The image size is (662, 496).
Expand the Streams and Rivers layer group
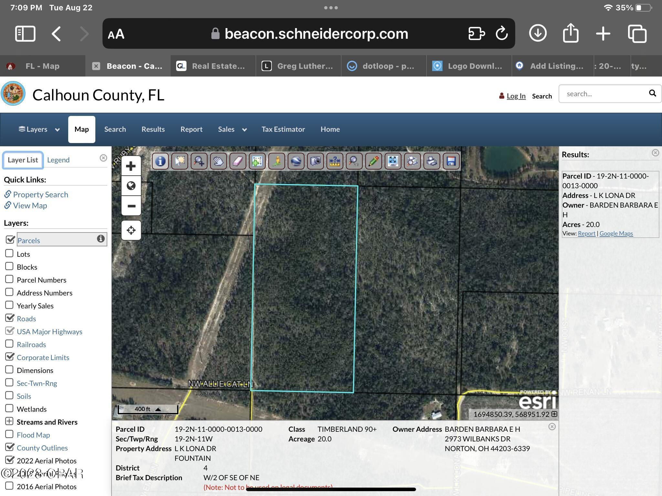[9, 421]
